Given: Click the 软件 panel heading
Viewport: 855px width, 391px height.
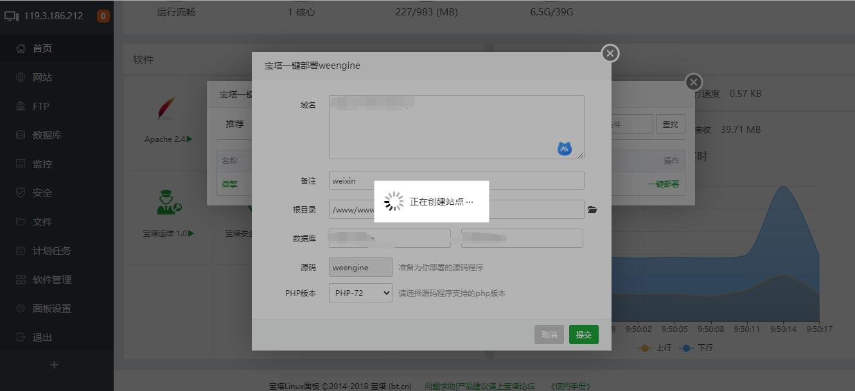Looking at the screenshot, I should pyautogui.click(x=143, y=60).
